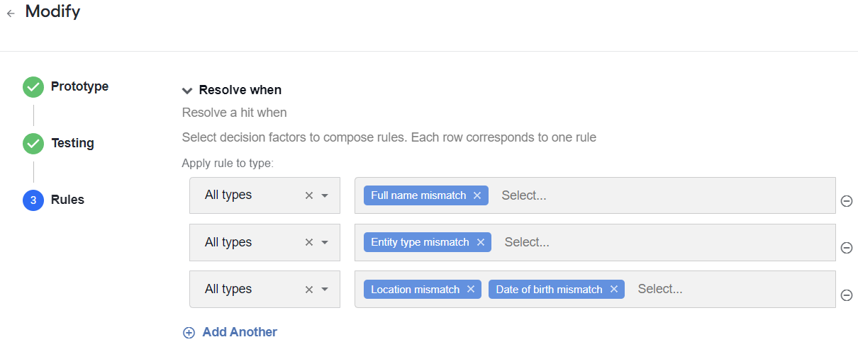Remove the Entity type mismatch tag
The image size is (858, 342).
coord(480,242)
